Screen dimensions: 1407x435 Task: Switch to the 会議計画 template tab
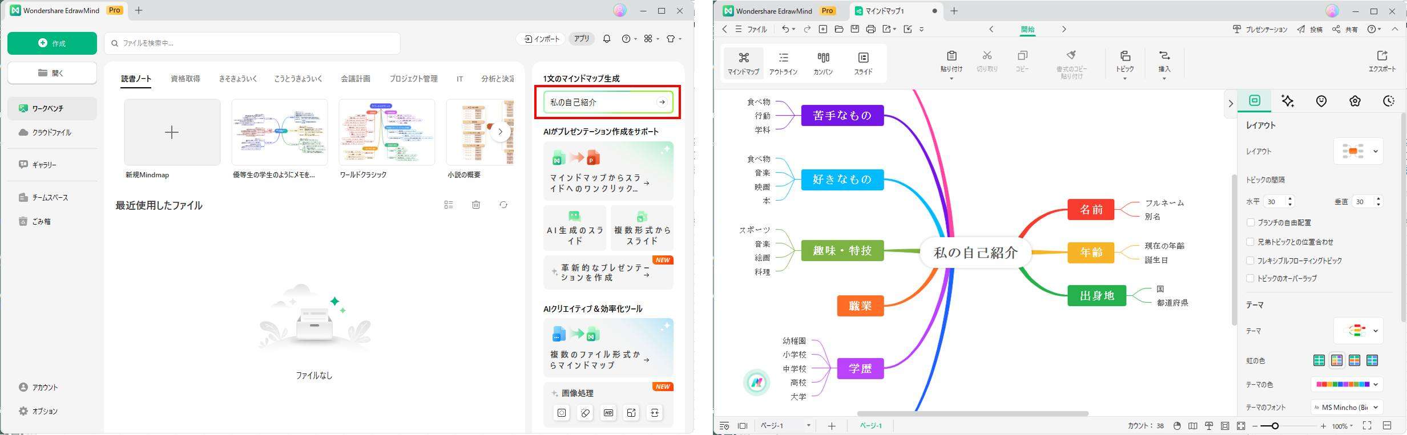pos(356,79)
